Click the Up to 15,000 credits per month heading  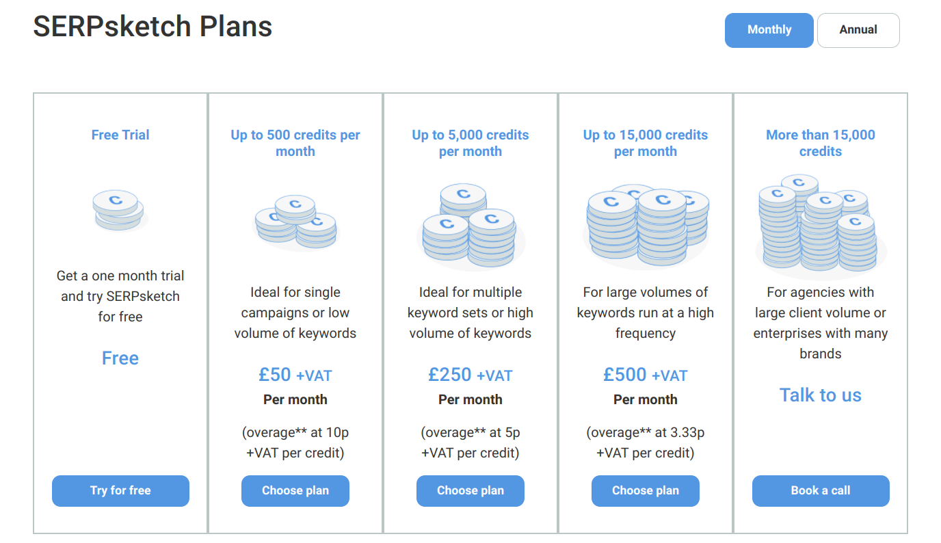click(x=646, y=143)
